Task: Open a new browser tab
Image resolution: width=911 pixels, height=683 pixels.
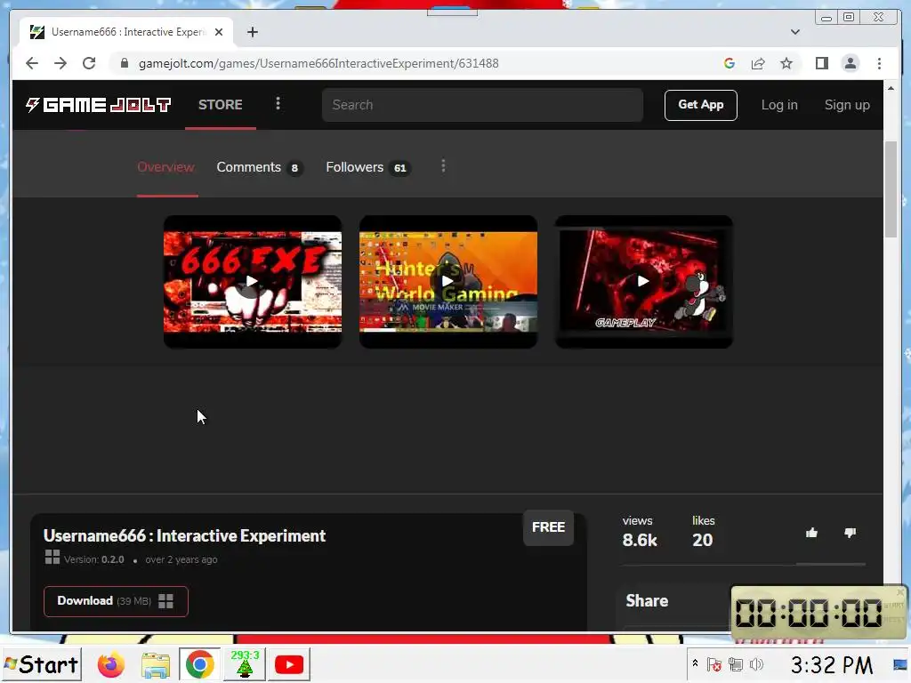Action: point(252,32)
